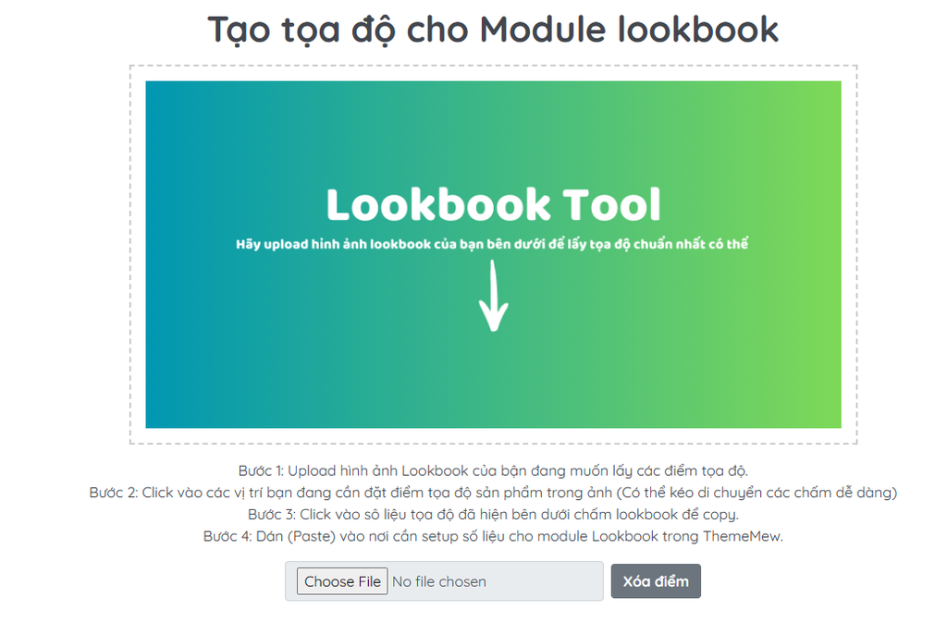Click the Choose File button
This screenshot has height=622, width=947.
(342, 581)
